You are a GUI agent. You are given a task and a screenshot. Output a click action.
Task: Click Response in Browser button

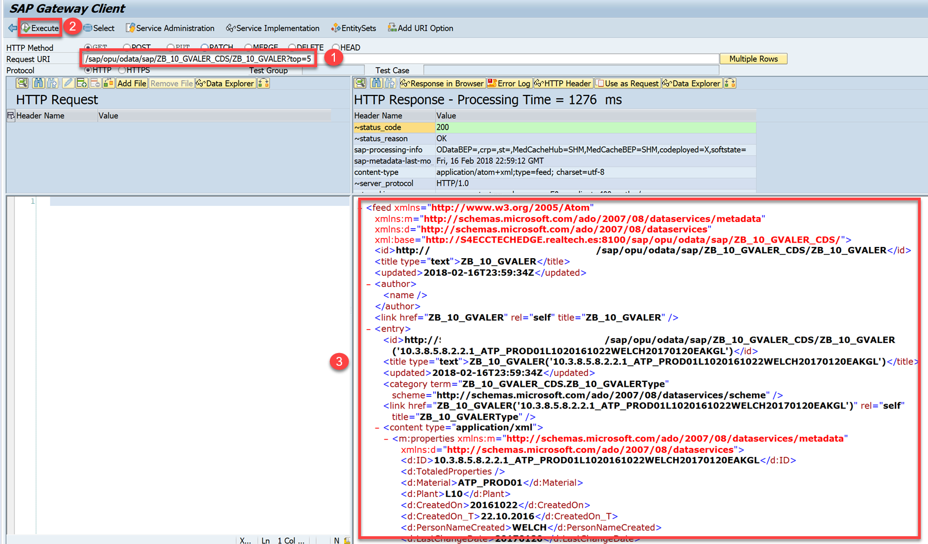(x=442, y=83)
